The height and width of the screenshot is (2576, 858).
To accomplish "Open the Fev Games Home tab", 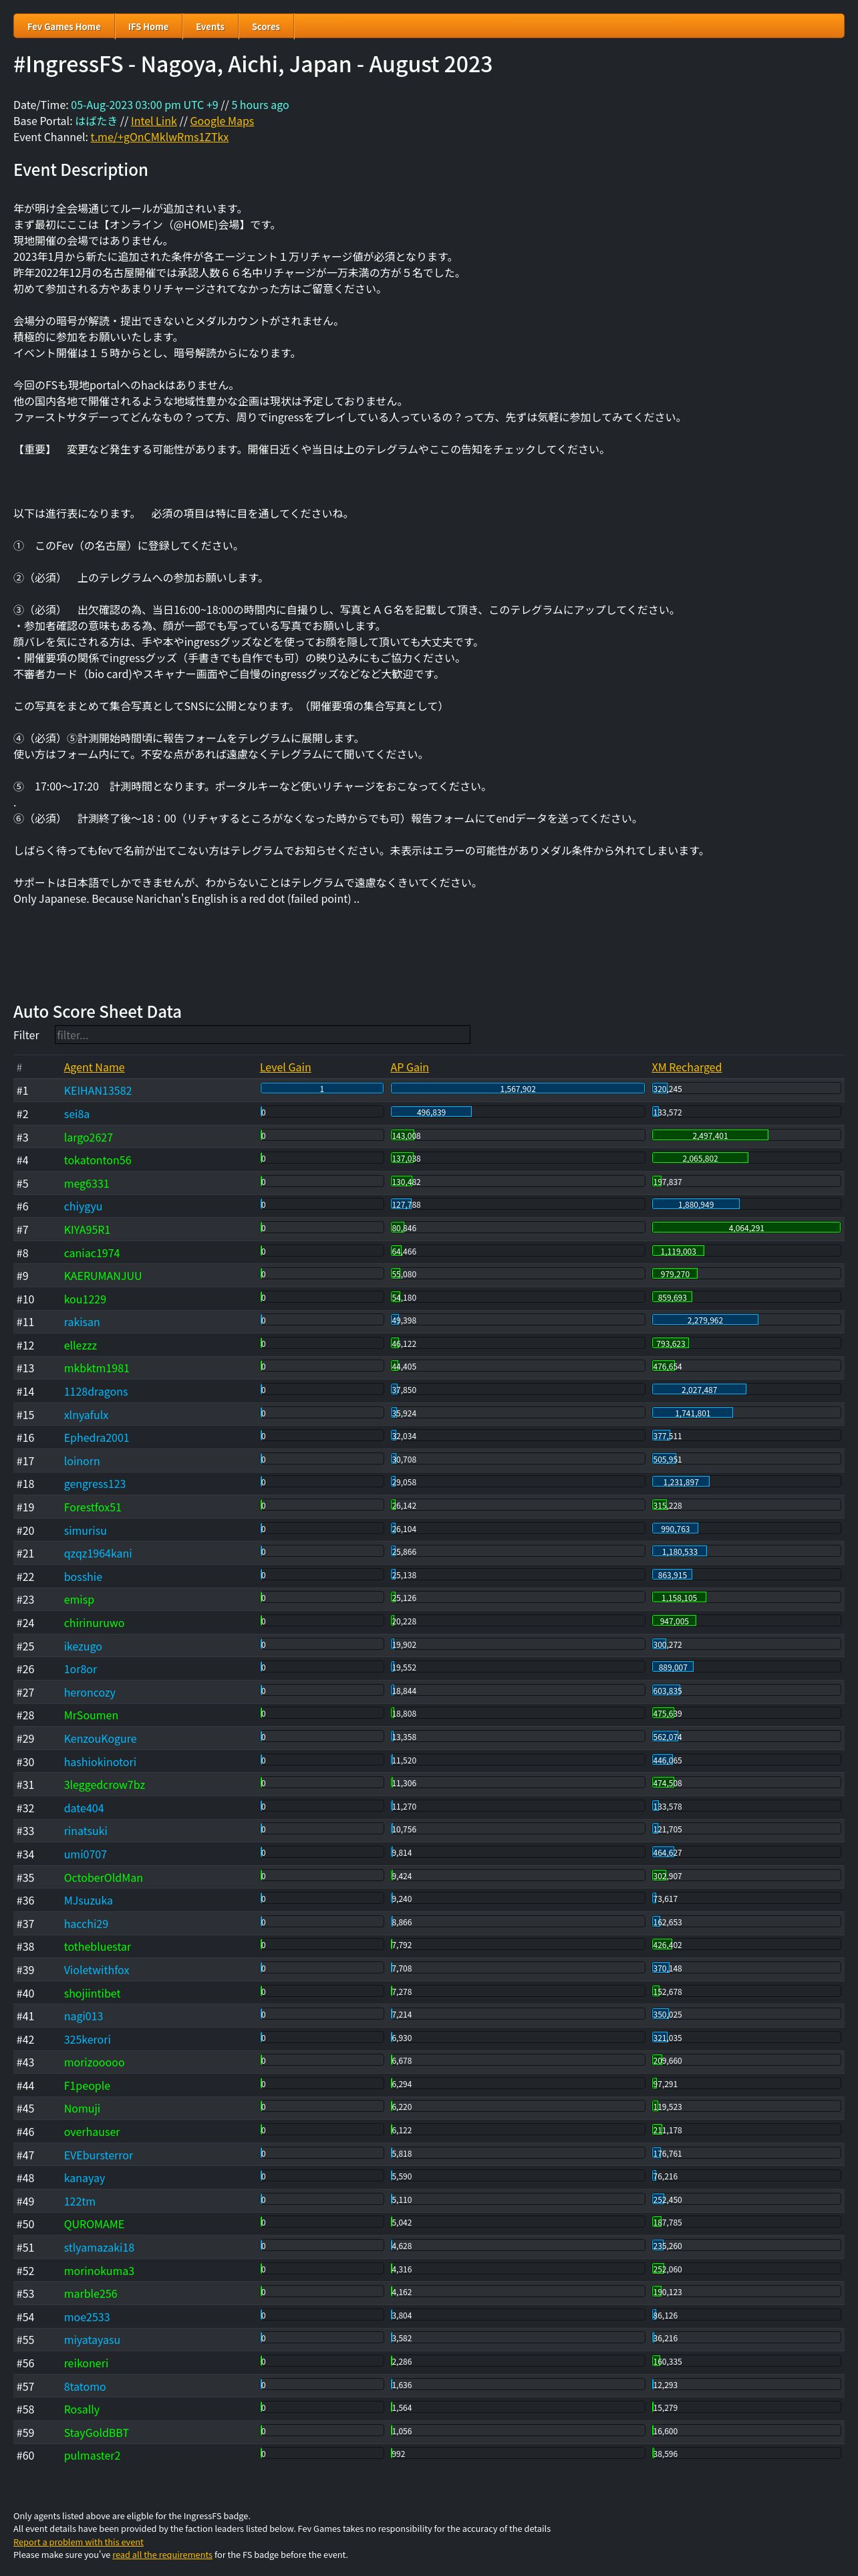I will coord(64,27).
